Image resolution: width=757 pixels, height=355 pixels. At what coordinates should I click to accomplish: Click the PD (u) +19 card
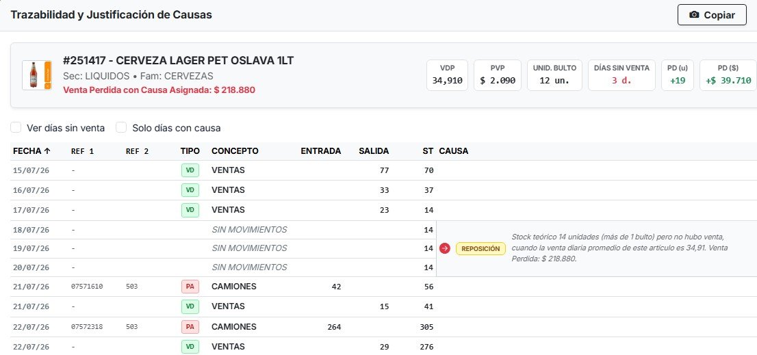click(x=678, y=75)
